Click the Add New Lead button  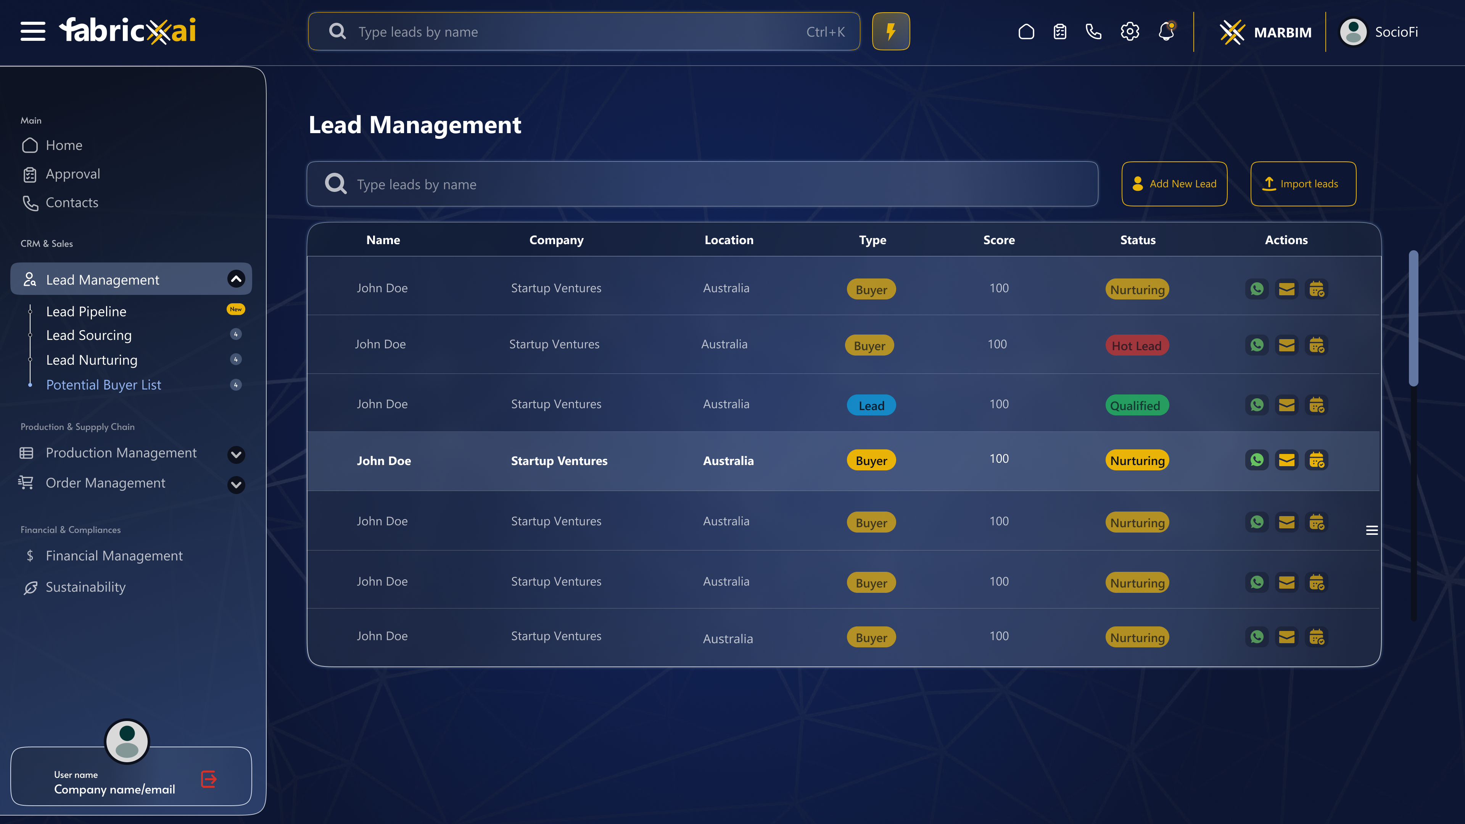[x=1174, y=183]
